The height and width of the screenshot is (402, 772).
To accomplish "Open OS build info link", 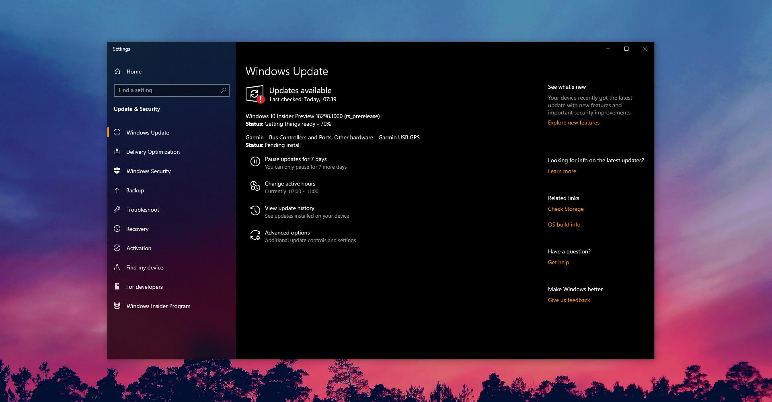I will [x=564, y=224].
